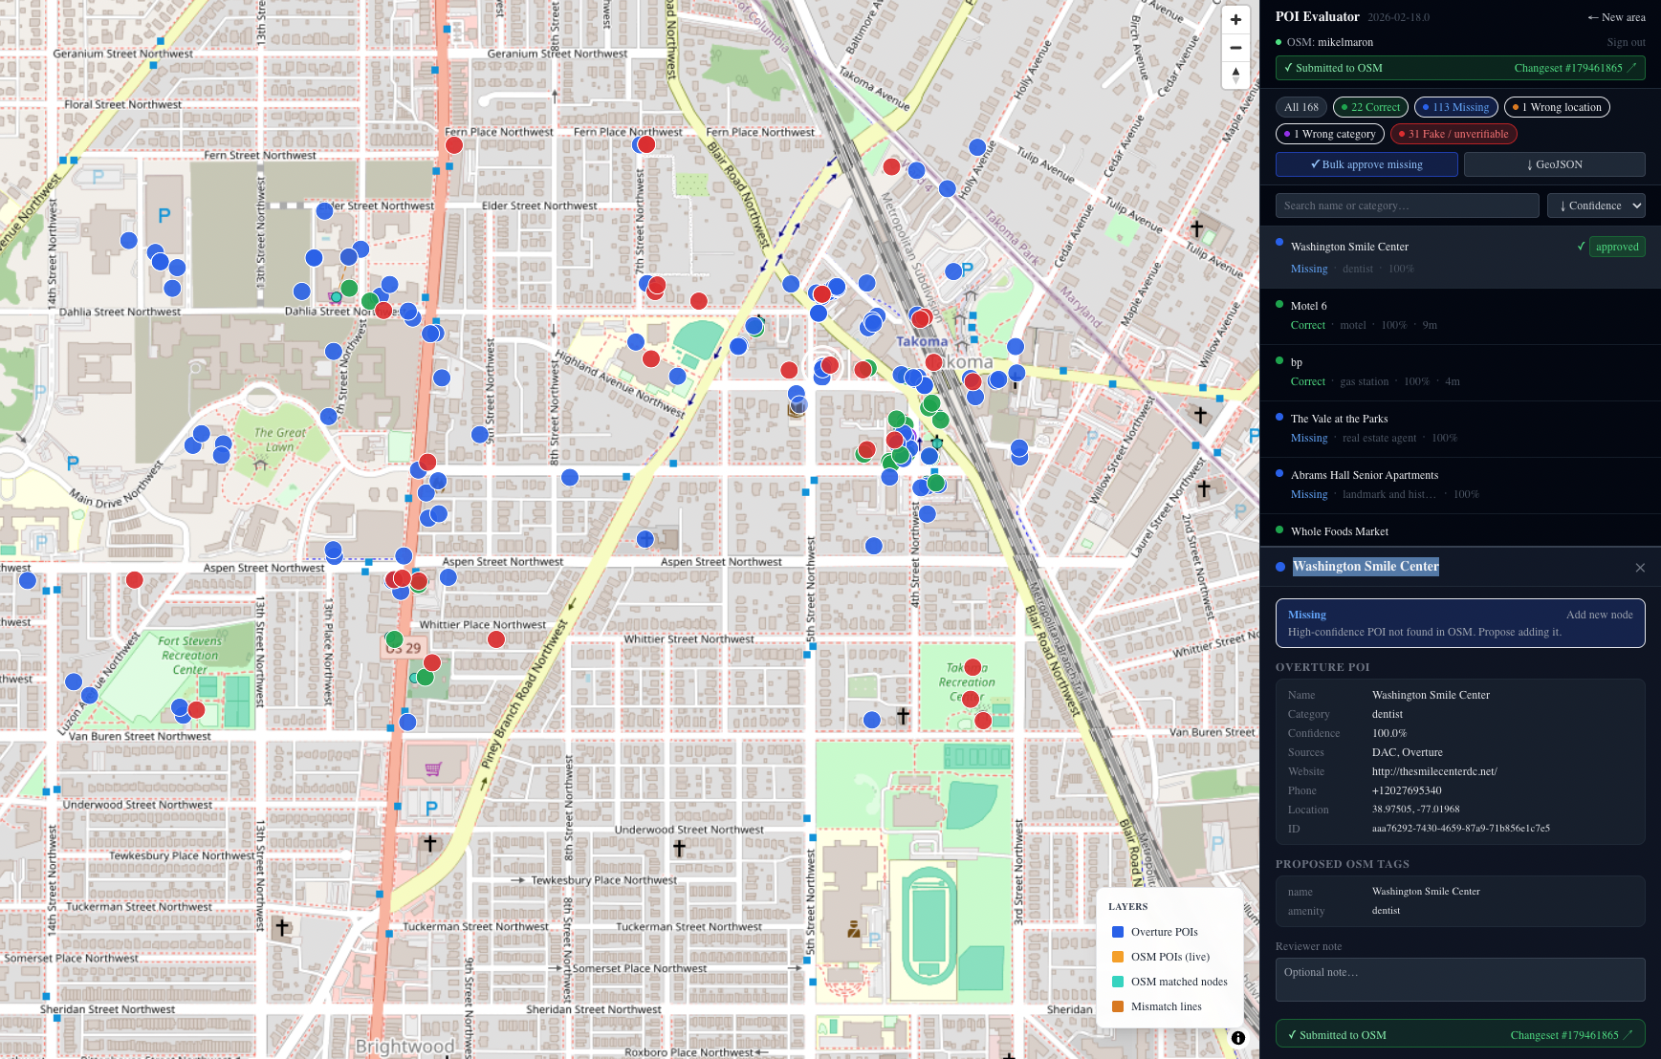Reset map bearing with compass button
Screen dimensions: 1661x1059
point(1235,76)
